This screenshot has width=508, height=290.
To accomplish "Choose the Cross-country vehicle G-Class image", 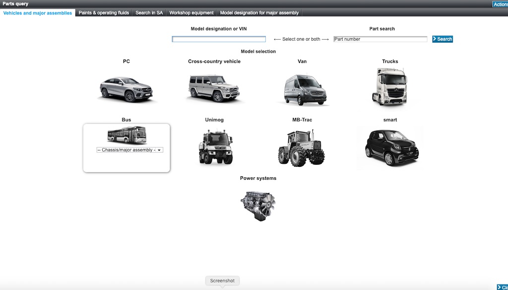I will tap(214, 88).
